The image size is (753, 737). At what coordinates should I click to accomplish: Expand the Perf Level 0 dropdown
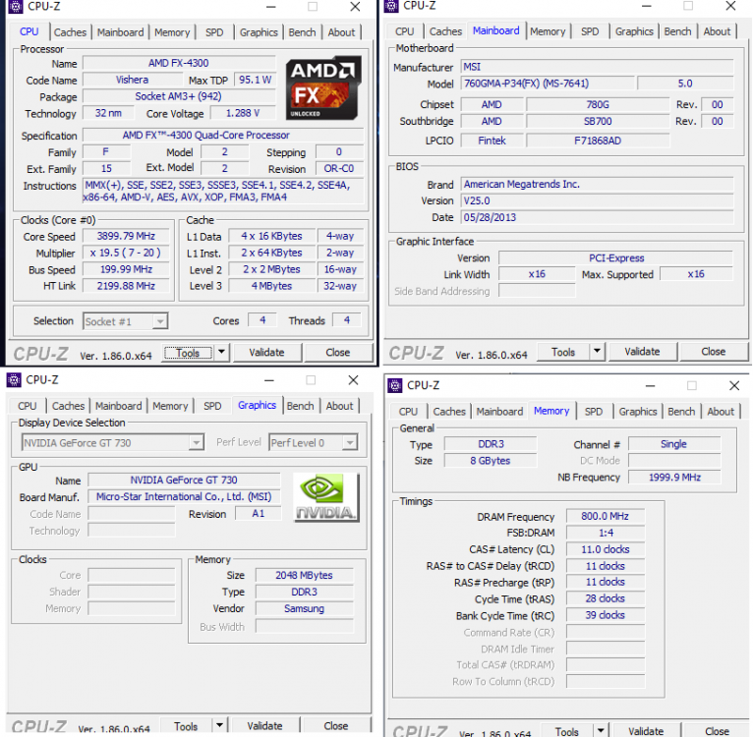(x=350, y=442)
